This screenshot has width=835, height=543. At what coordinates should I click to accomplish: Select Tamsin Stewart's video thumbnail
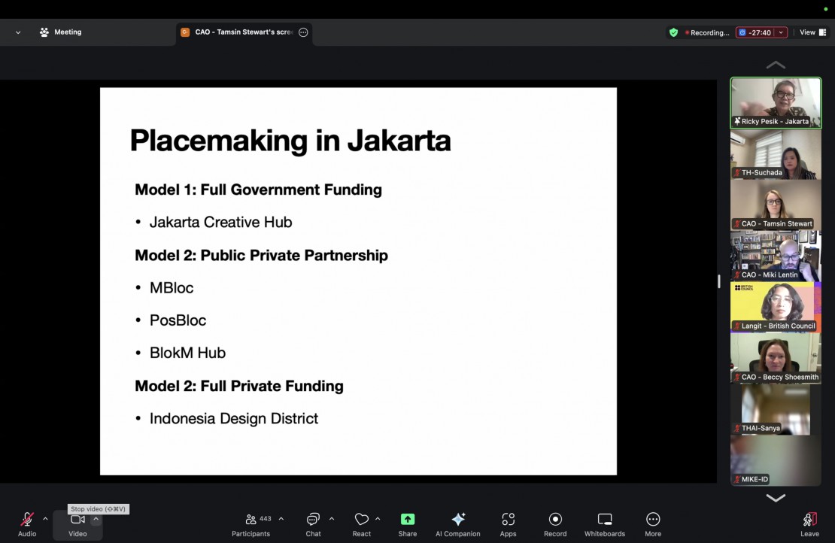(x=776, y=205)
